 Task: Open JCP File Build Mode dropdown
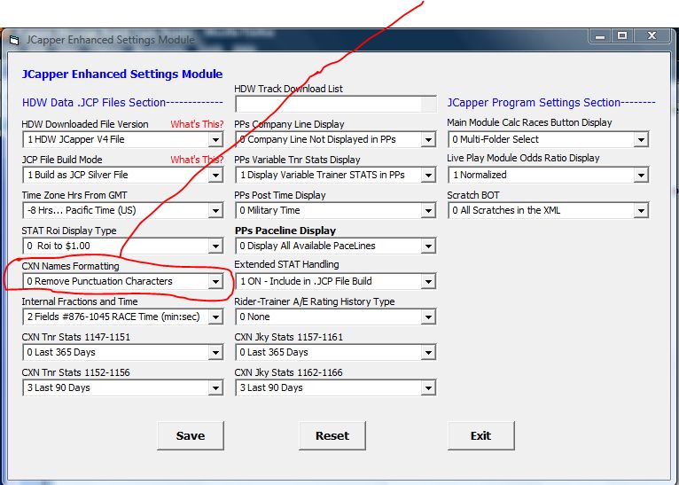coord(215,175)
